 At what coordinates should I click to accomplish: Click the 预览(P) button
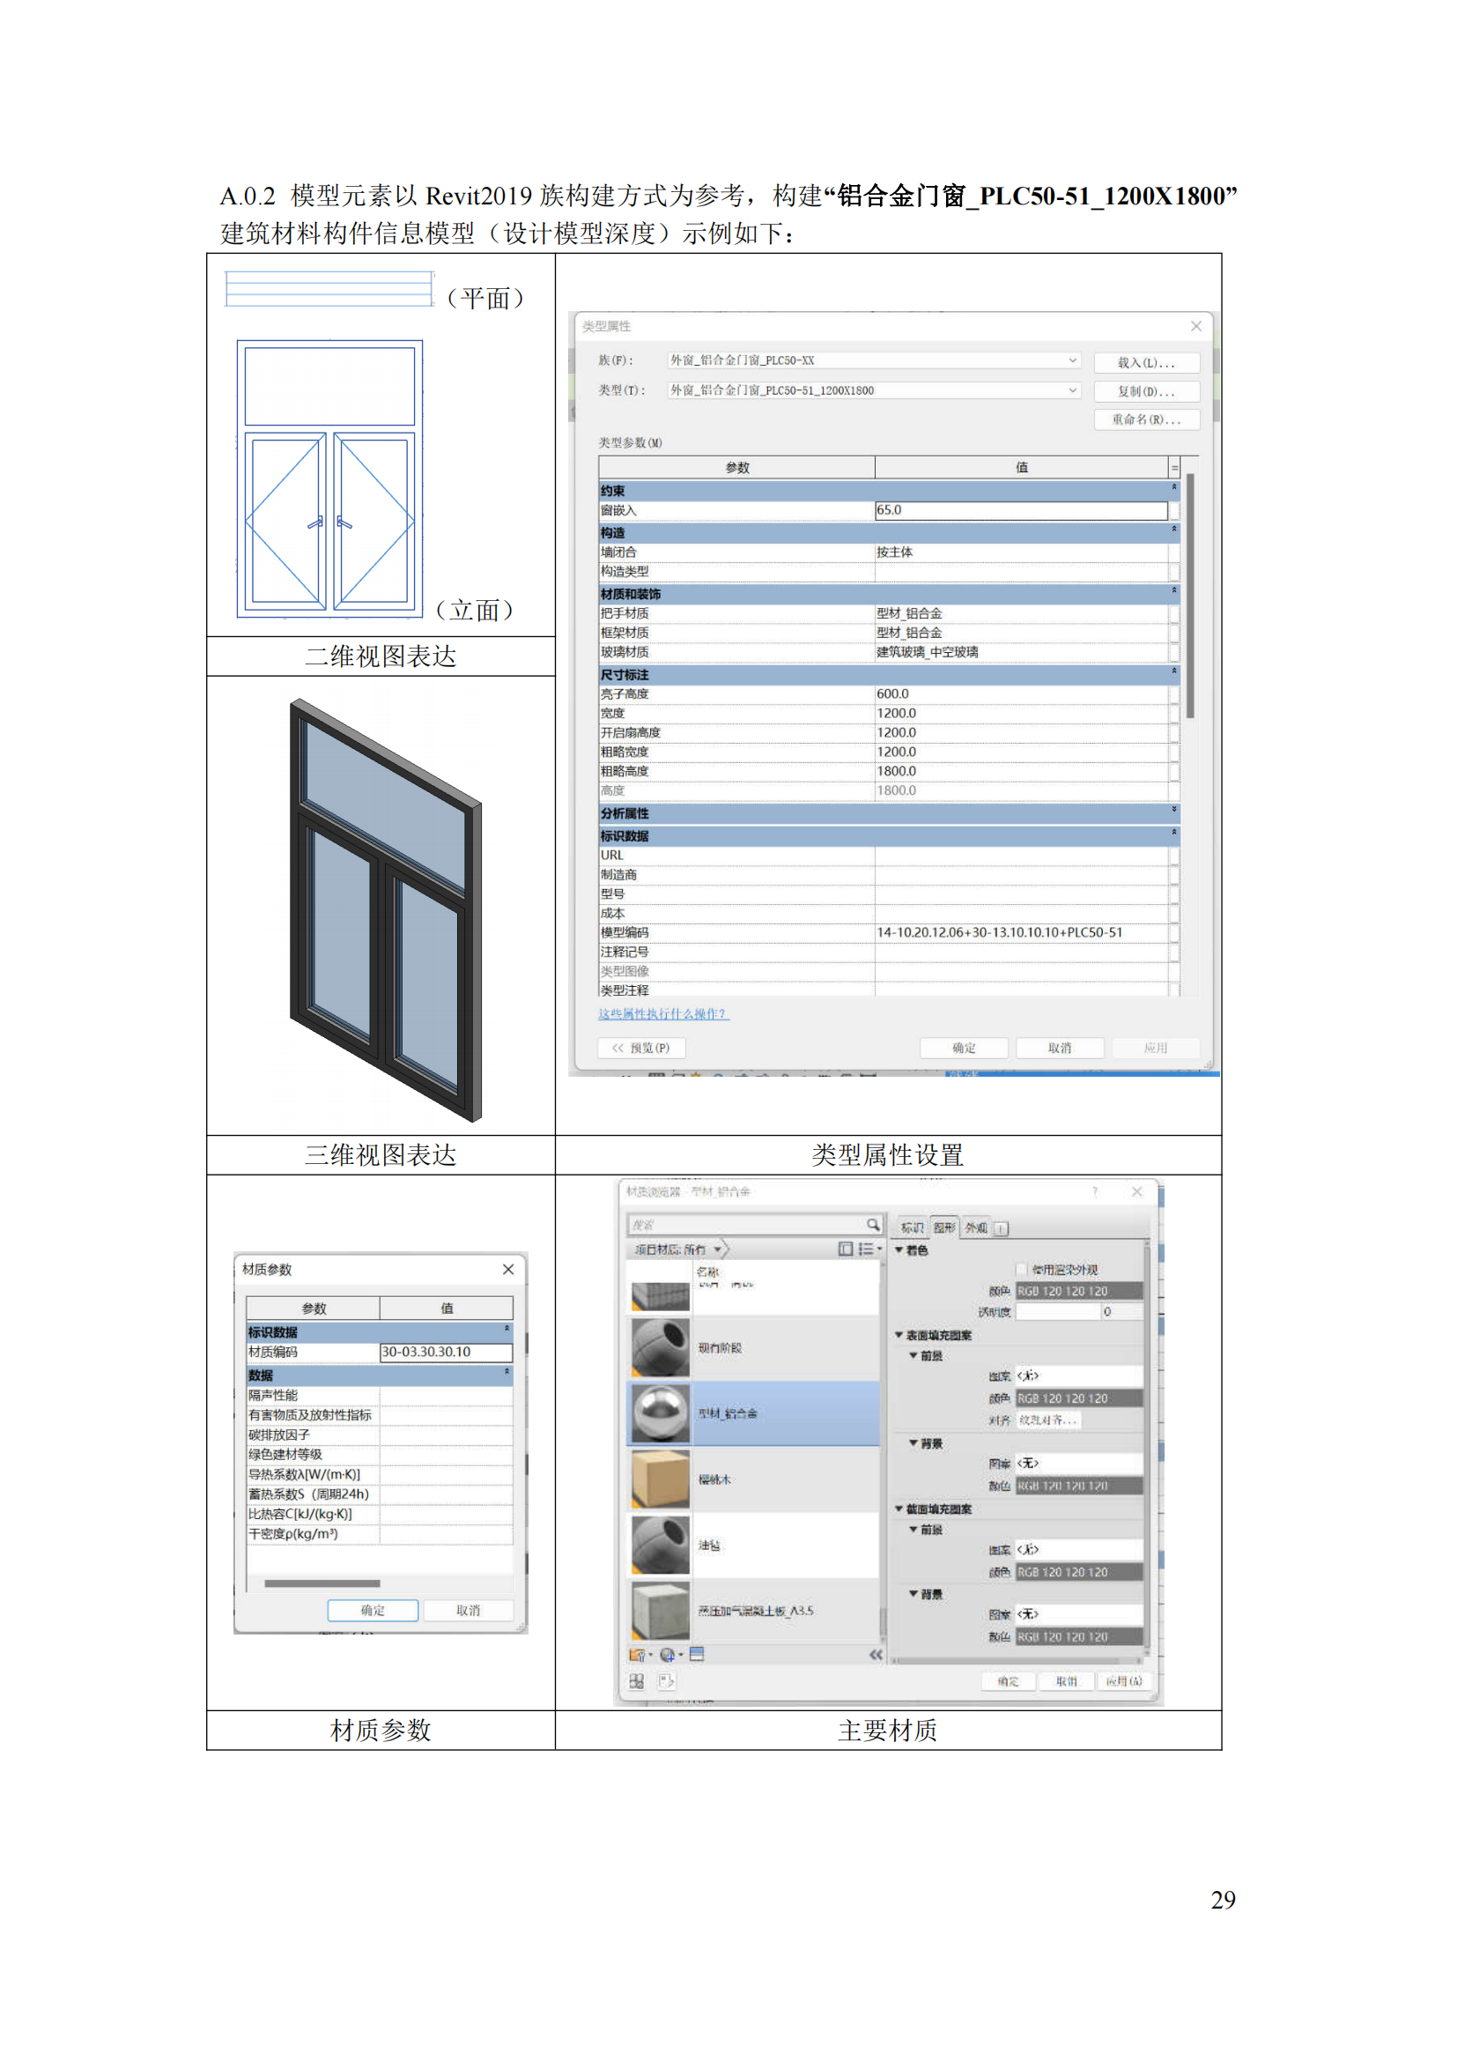click(641, 1048)
